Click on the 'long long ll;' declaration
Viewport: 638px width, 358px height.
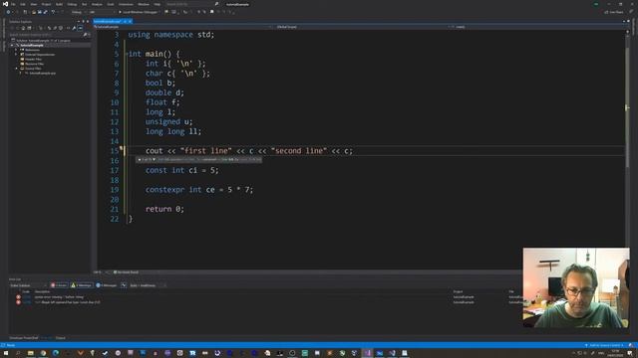point(173,131)
